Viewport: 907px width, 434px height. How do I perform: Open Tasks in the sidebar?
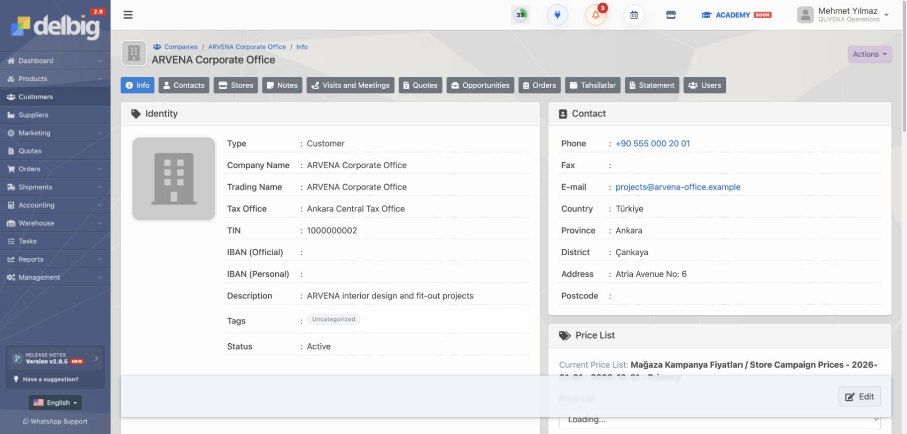tap(55, 241)
